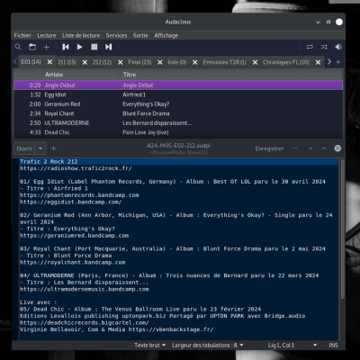Click the radioshow.trafic2rock.fr URL line
The image size is (360, 360).
(76, 168)
